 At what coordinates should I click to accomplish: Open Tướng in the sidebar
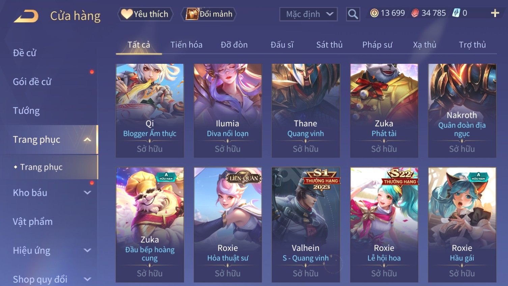point(26,111)
